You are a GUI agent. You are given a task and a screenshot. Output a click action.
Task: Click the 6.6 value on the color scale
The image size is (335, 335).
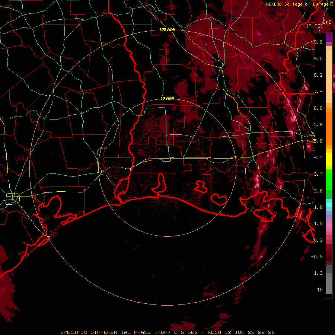pyautogui.click(x=318, y=108)
